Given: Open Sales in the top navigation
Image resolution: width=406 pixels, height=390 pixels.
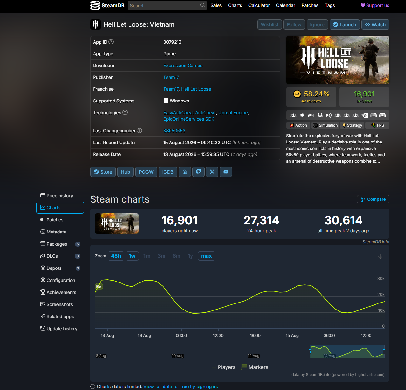Looking at the screenshot, I should [216, 5].
